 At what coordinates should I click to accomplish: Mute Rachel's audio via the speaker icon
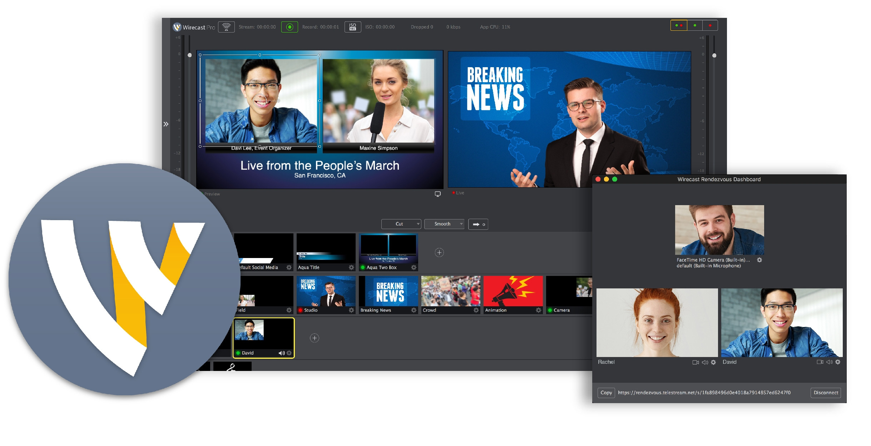pos(704,362)
